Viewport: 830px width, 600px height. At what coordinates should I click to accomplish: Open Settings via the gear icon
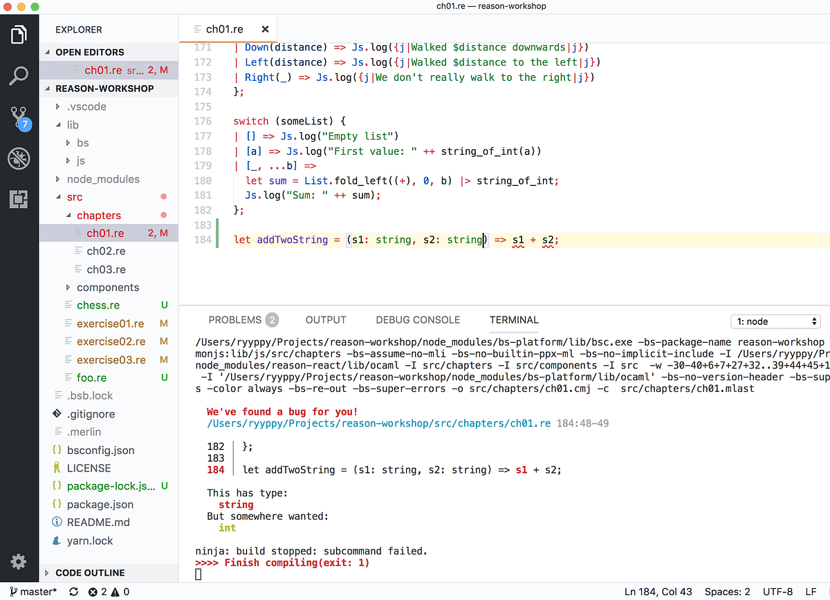pyautogui.click(x=19, y=562)
